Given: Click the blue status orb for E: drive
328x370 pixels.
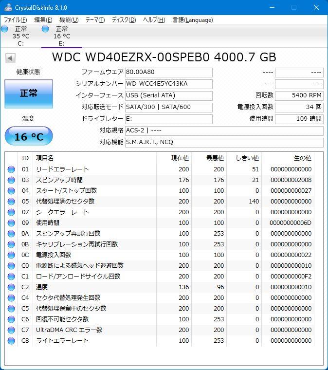Looking at the screenshot, I should pyautogui.click(x=45, y=29).
